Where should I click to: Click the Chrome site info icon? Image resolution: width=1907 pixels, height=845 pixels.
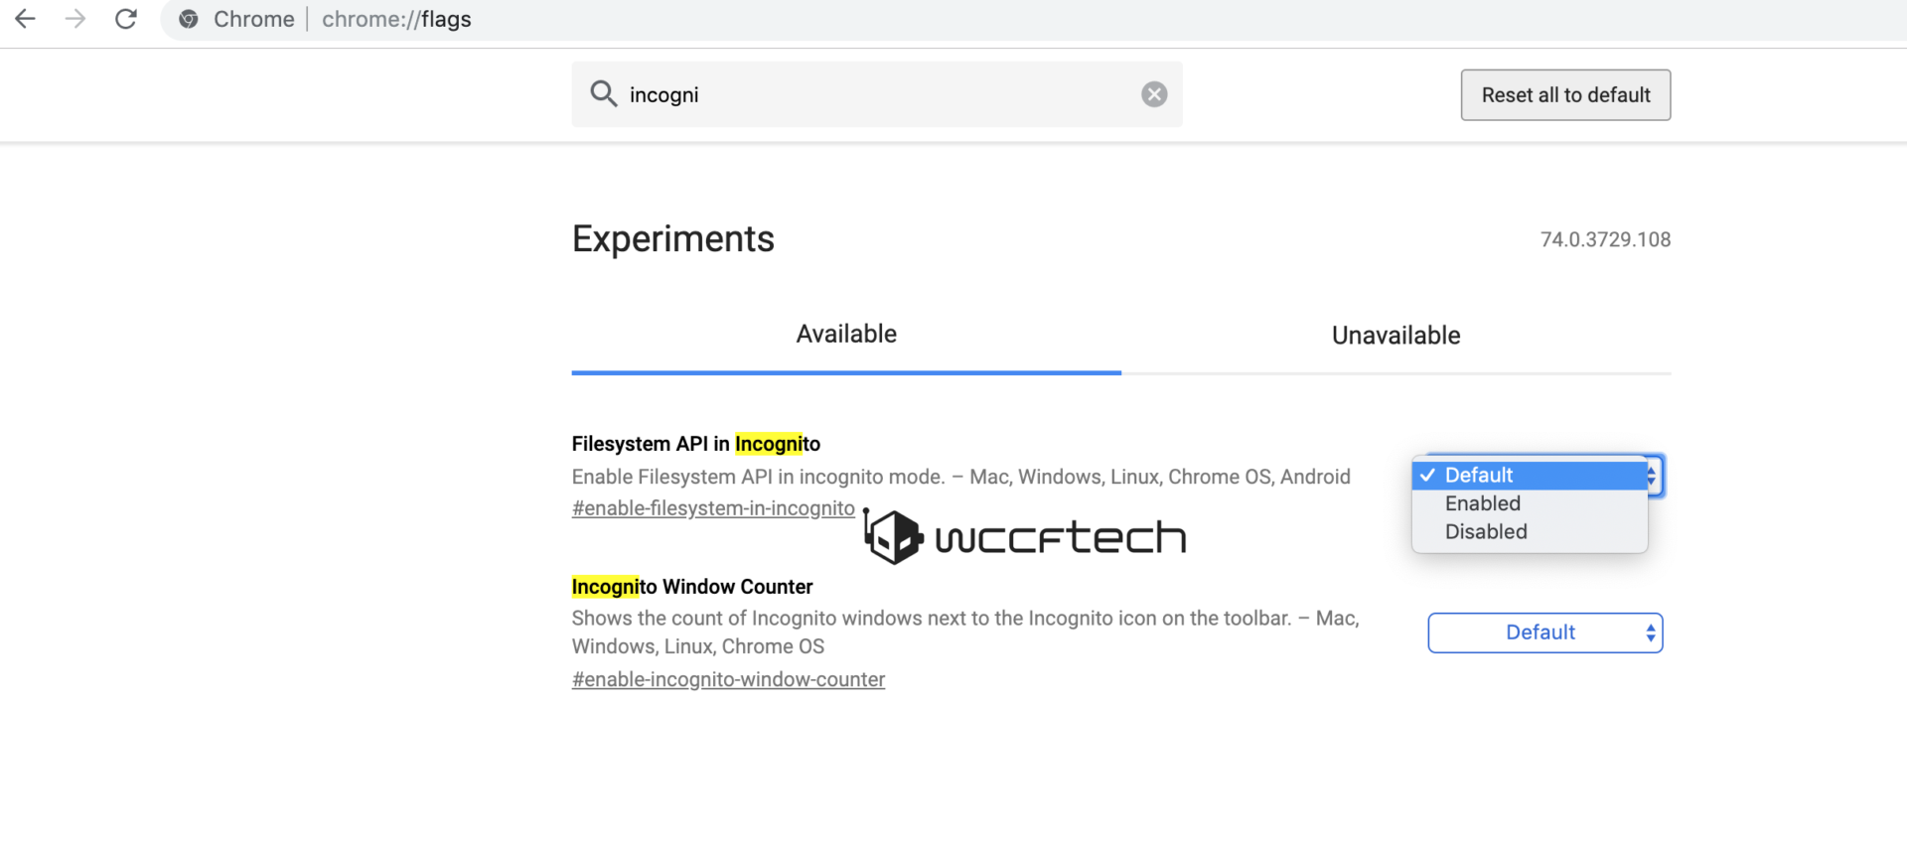click(189, 19)
